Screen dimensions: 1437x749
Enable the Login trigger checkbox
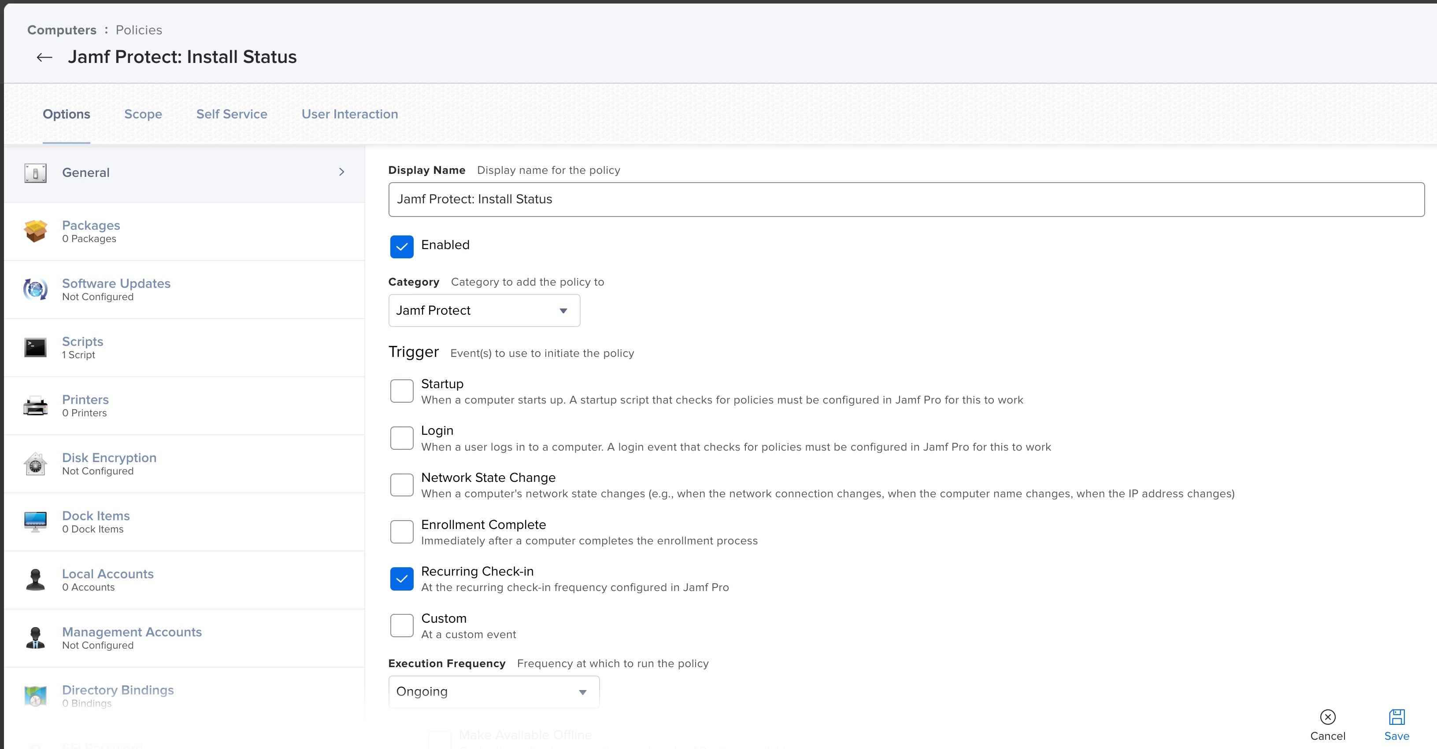[x=402, y=438]
